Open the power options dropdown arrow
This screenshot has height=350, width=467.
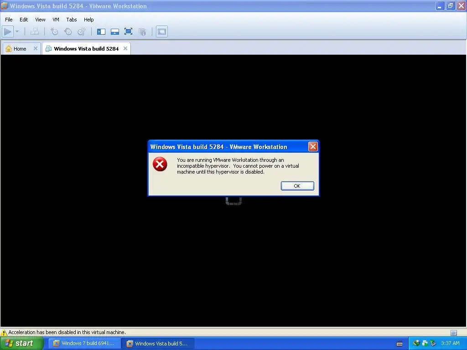tap(17, 31)
